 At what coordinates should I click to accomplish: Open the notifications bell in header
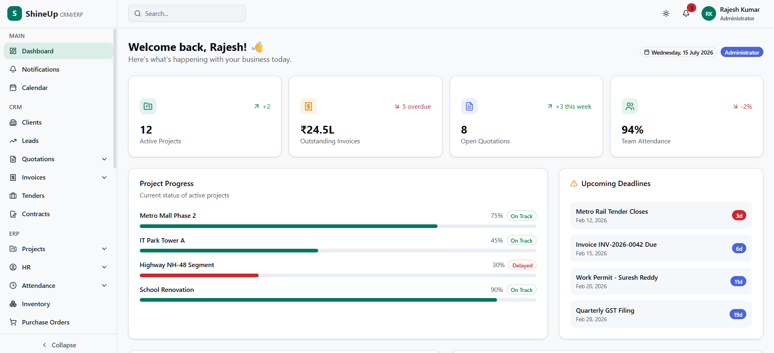pyautogui.click(x=686, y=13)
